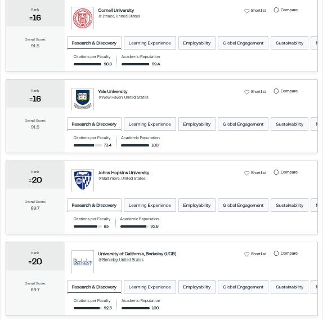
Task: Open Johns Hopkins Global Engagement tab
Action: coord(243,205)
